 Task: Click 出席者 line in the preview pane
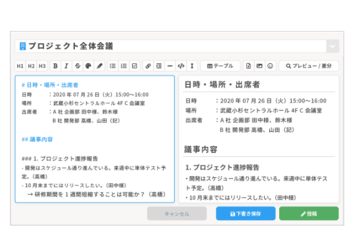click(239, 120)
